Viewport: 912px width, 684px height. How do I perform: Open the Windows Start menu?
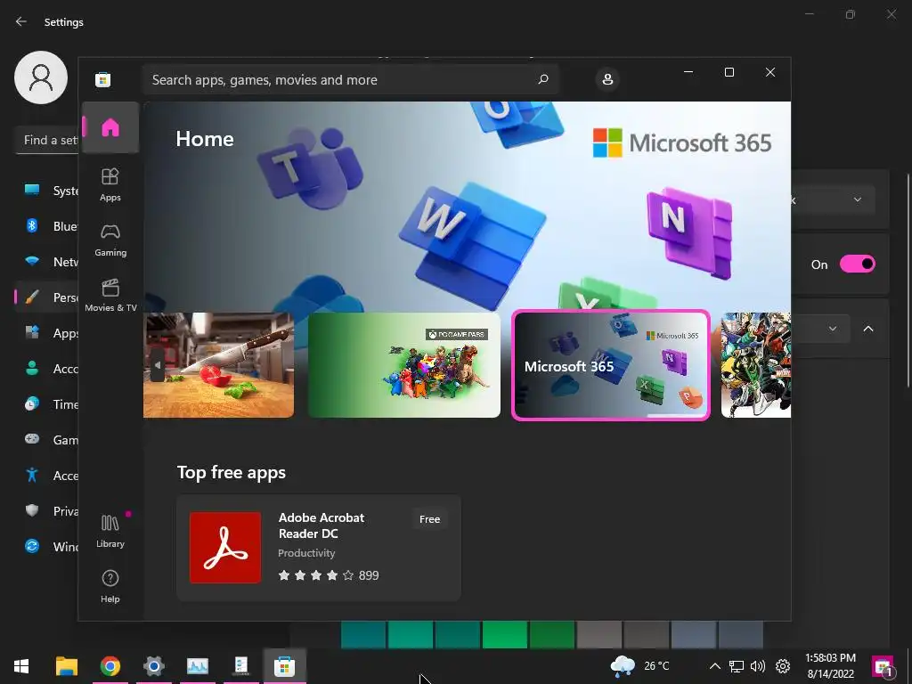coord(21,666)
